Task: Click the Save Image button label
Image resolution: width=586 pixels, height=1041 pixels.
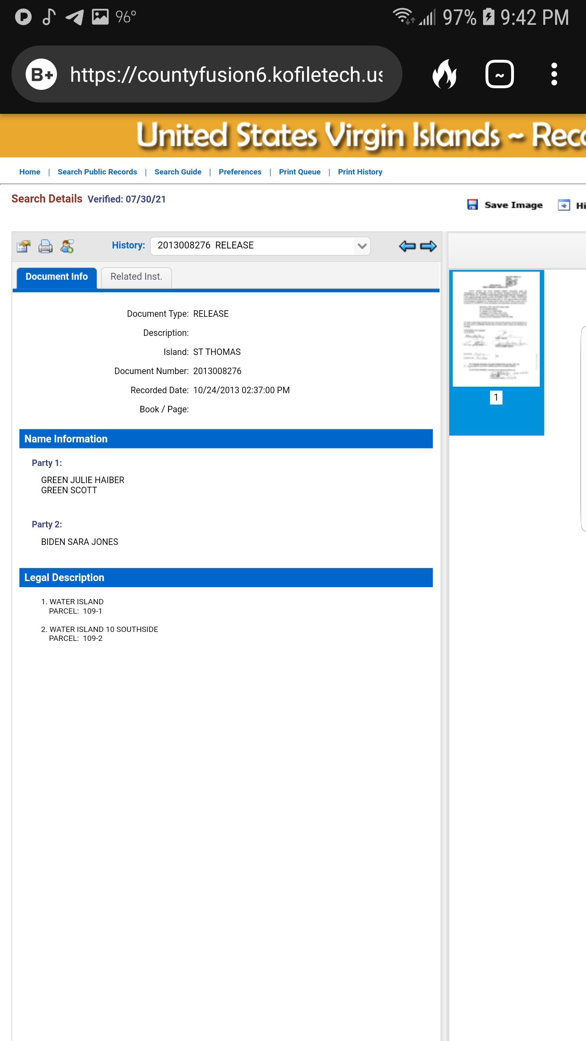Action: [x=514, y=205]
